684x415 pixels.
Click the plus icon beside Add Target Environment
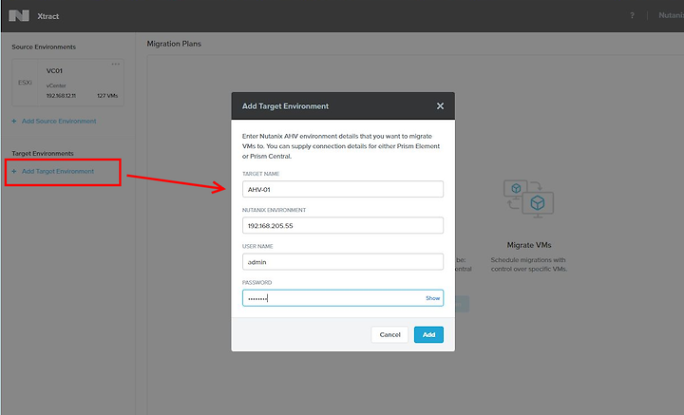tap(14, 171)
